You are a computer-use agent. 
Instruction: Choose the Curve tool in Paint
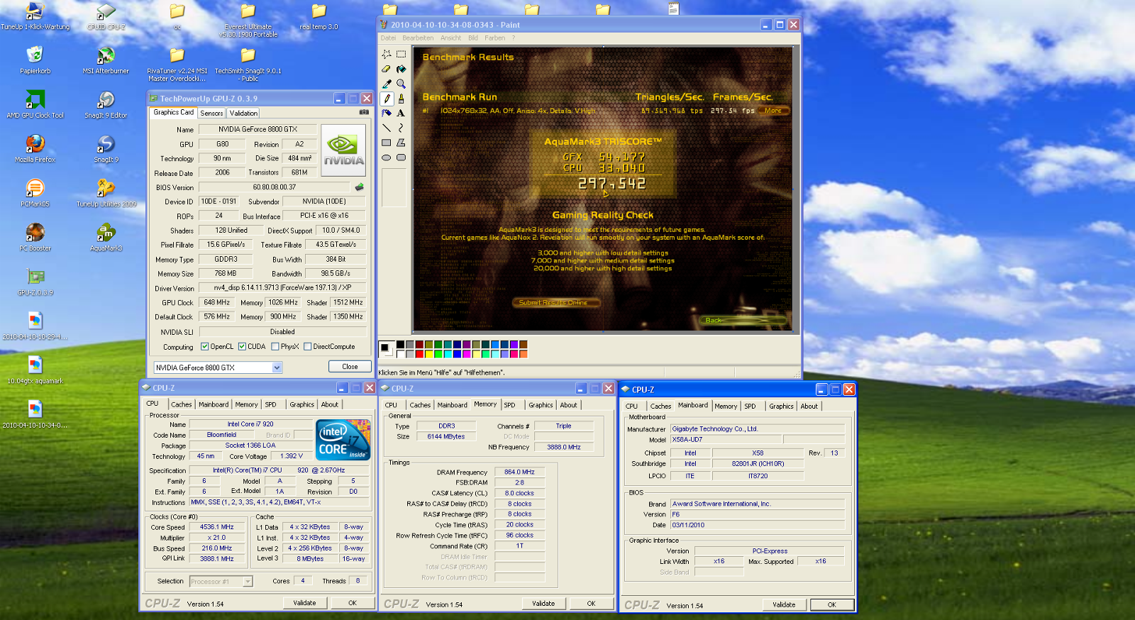(x=401, y=128)
